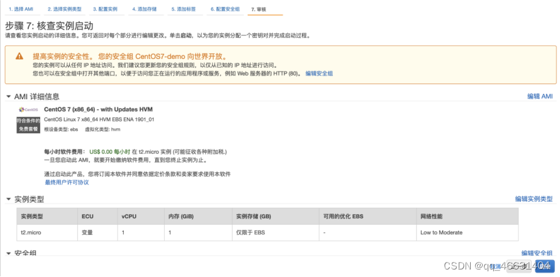560x277 pixels.
Task: Click the dash cell under 可用的优化 EBS
Action: coord(368,233)
